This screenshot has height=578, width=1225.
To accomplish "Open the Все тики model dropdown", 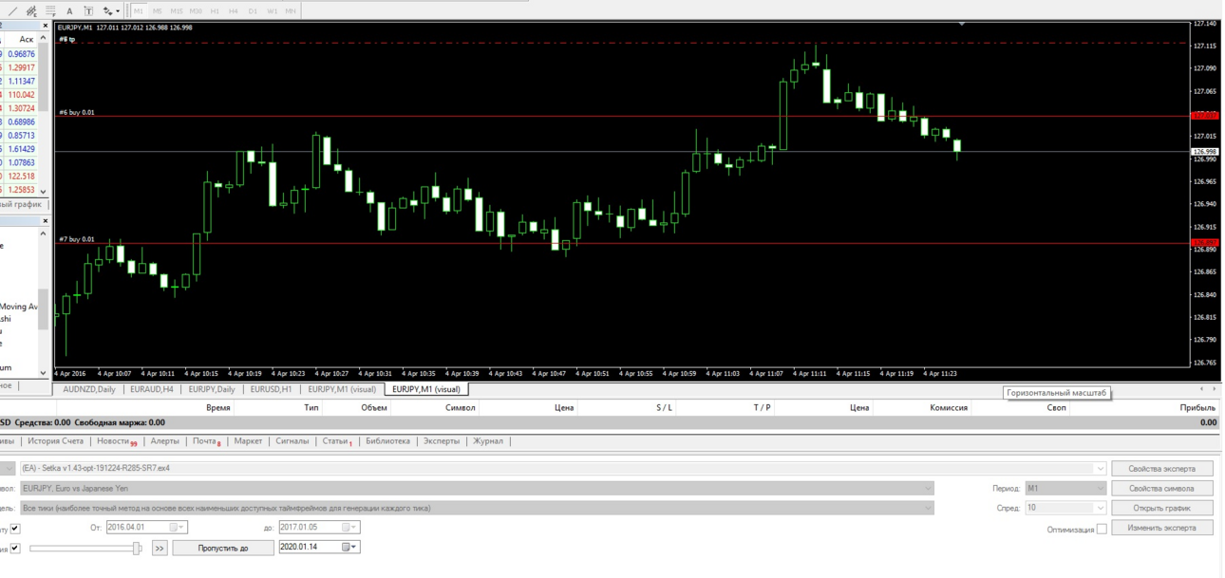I will click(x=928, y=508).
